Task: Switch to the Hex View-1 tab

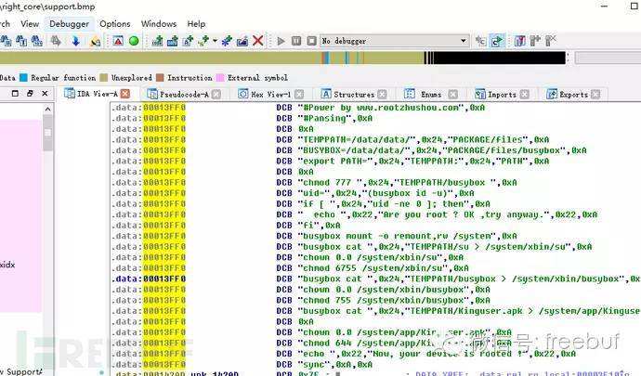Action: pos(271,95)
